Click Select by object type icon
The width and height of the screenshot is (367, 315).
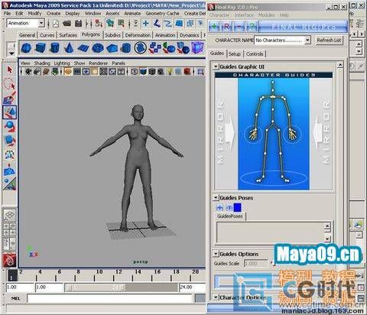(110, 24)
